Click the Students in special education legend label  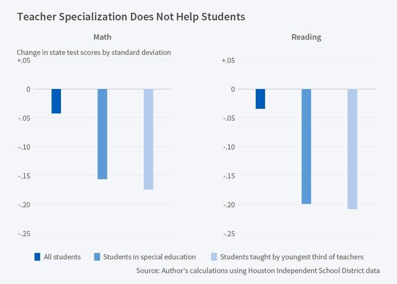(x=149, y=257)
